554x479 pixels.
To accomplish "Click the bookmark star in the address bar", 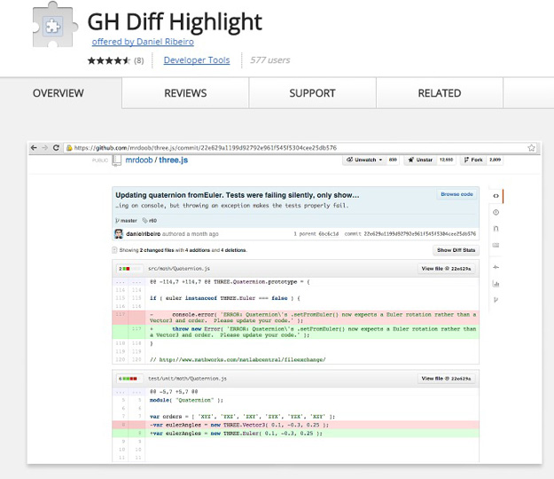I will (531, 148).
